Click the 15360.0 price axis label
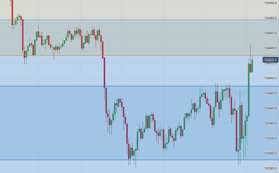The image size is (279, 173). pos(270,108)
